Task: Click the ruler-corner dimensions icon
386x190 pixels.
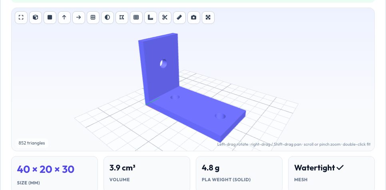Action: click(151, 18)
